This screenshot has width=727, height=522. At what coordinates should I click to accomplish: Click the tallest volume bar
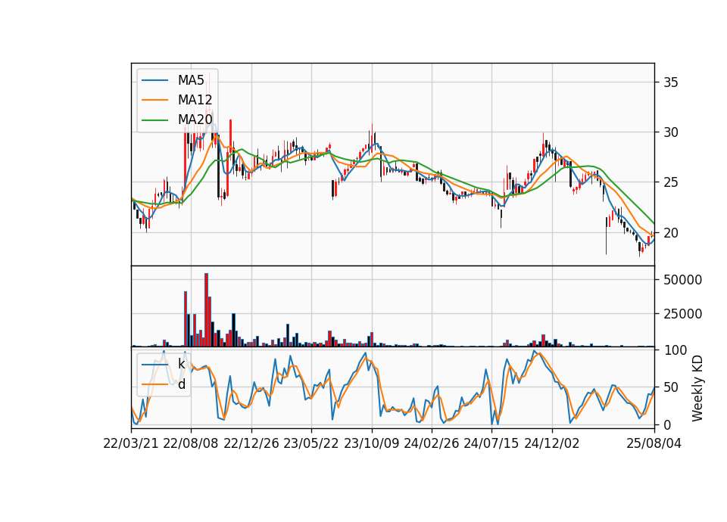click(206, 310)
